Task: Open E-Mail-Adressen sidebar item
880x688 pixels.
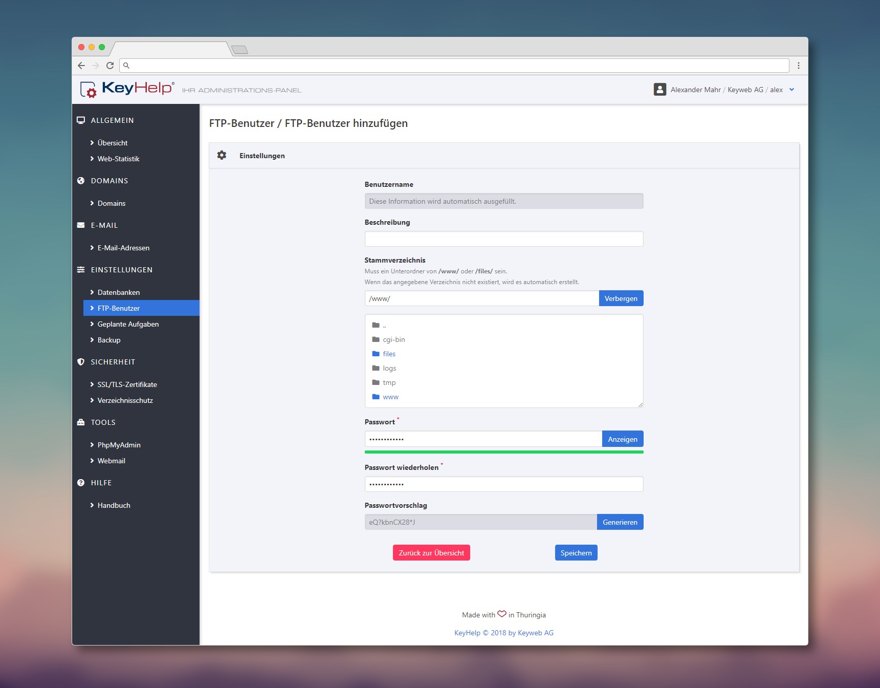Action: 123,248
